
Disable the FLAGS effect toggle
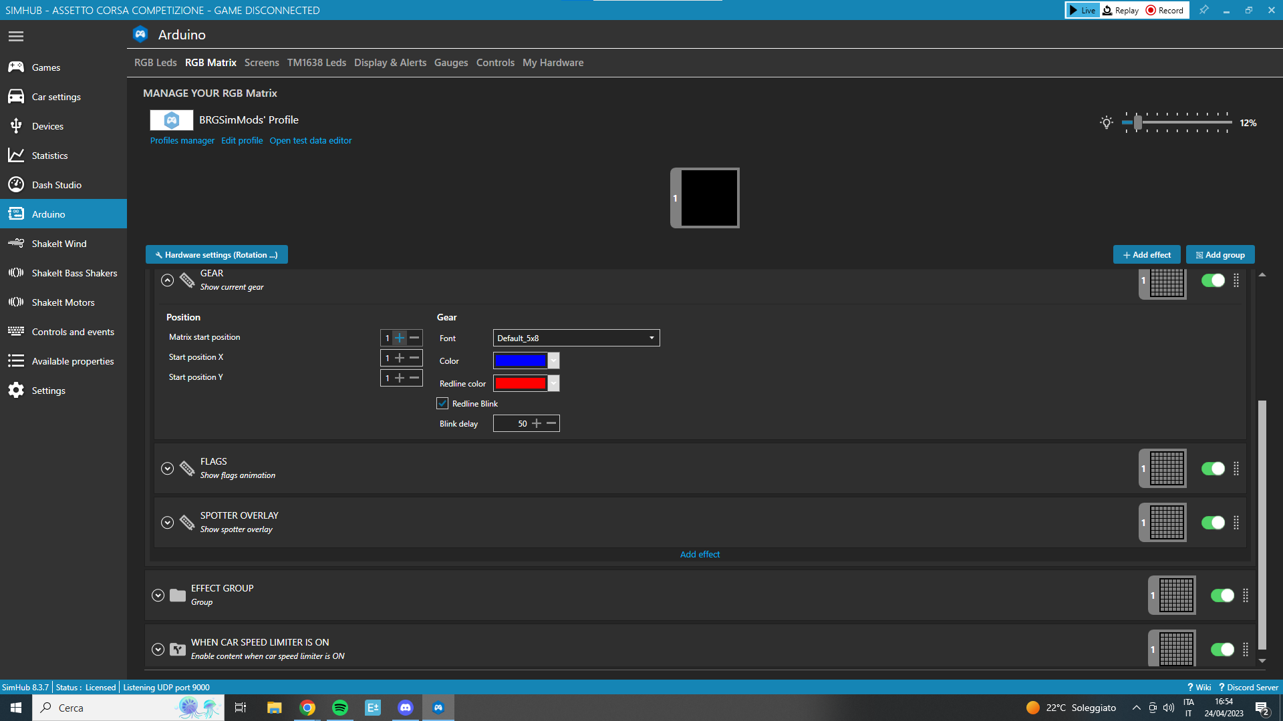[1213, 469]
